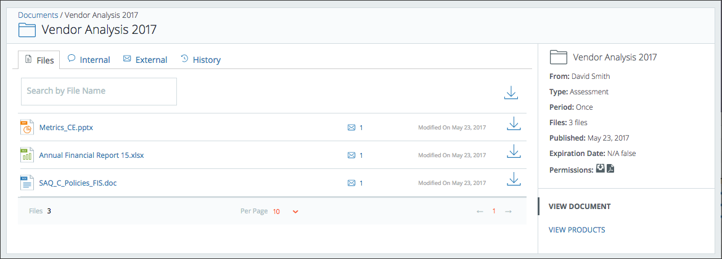
Task: Download Annual Financial Report 15.xlsx
Action: 514,151
